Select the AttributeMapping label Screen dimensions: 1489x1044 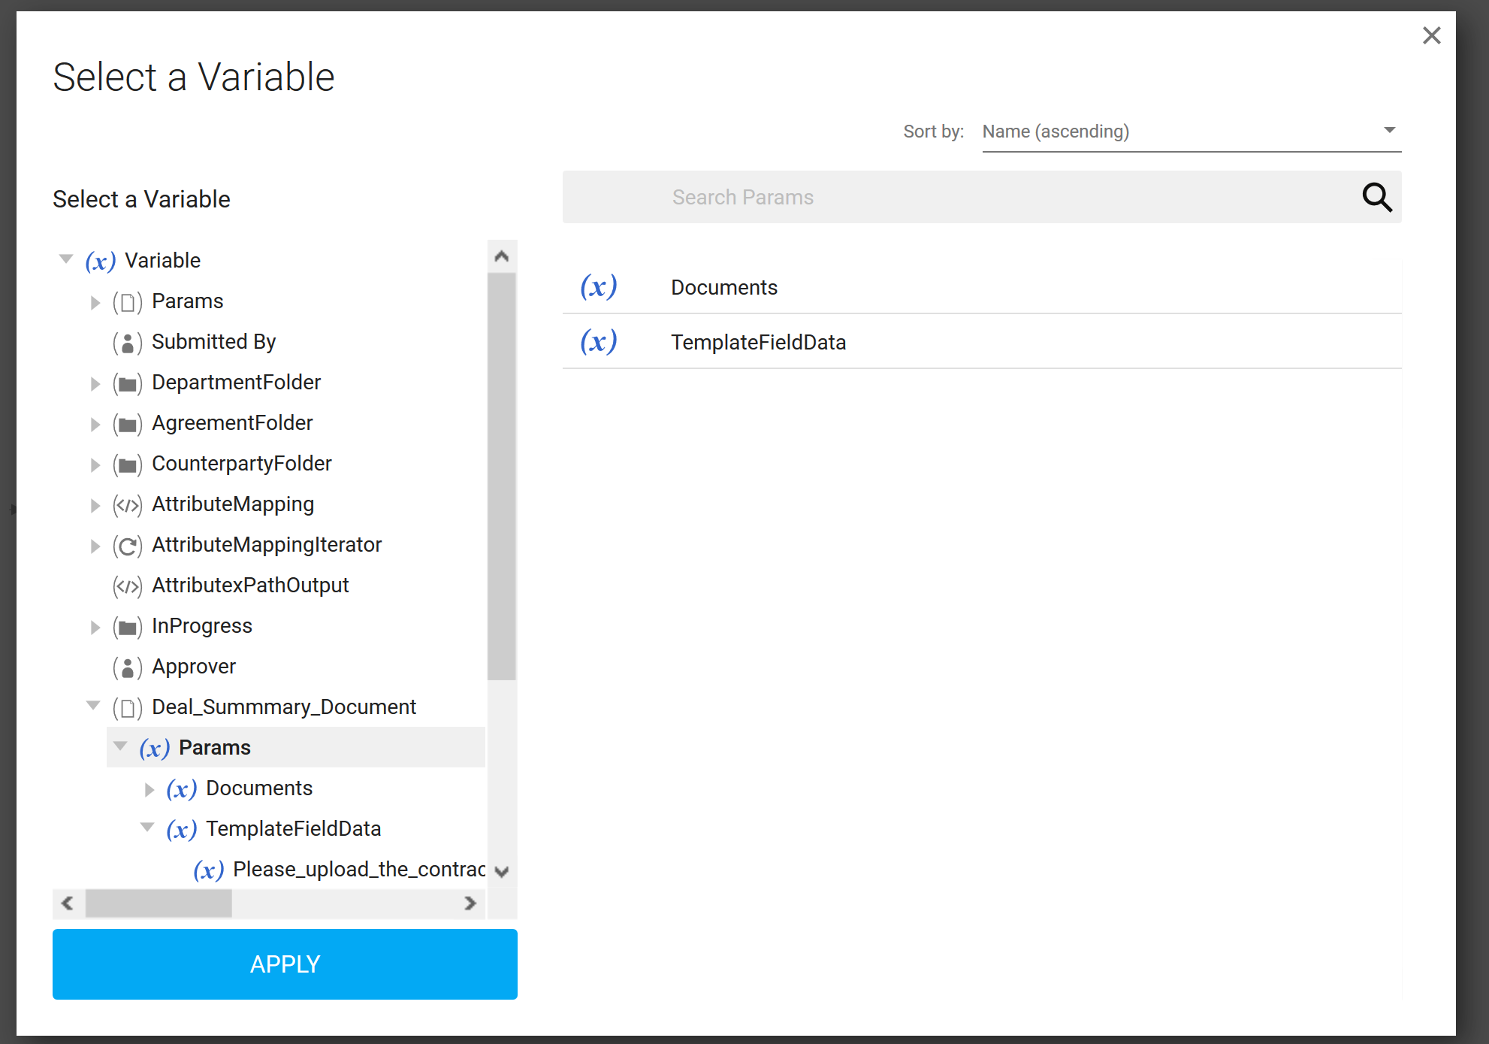coord(233,504)
